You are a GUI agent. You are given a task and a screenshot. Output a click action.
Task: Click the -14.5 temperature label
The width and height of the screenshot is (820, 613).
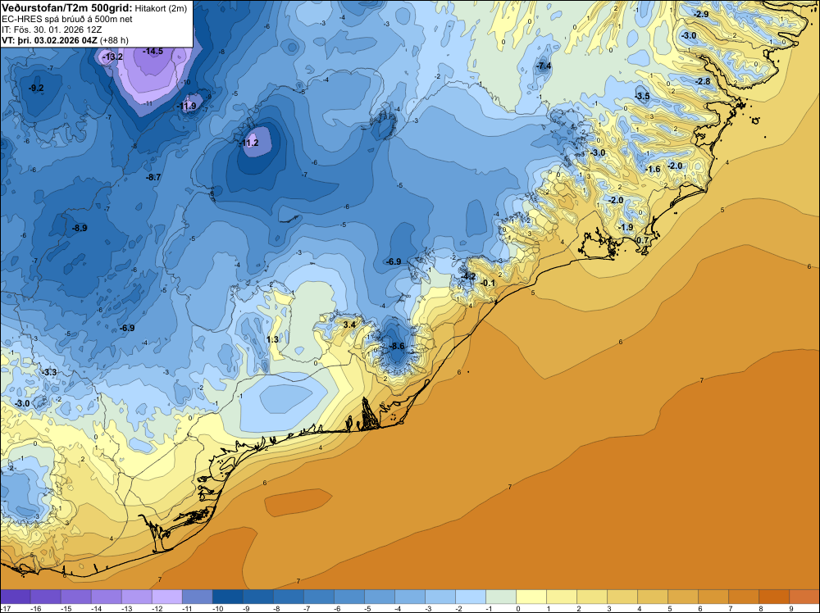tap(153, 51)
